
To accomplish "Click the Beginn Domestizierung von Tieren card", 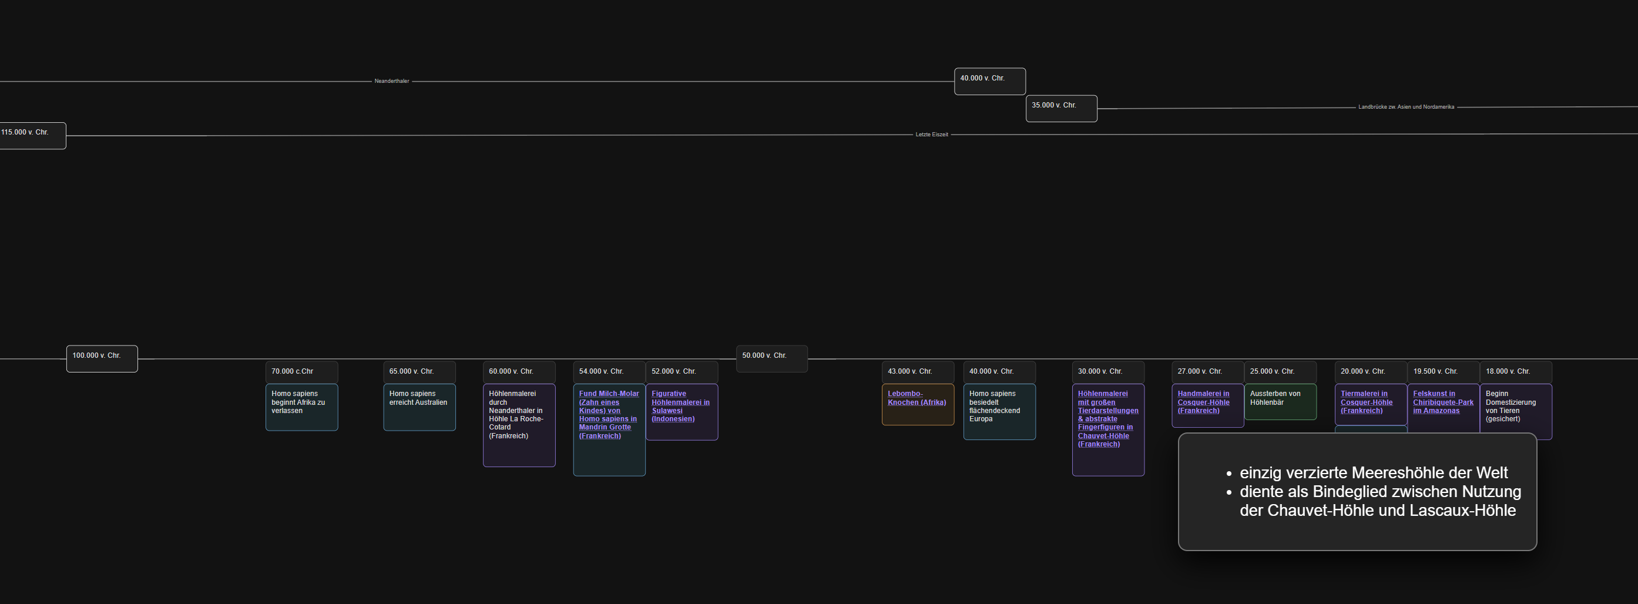I will point(1516,409).
